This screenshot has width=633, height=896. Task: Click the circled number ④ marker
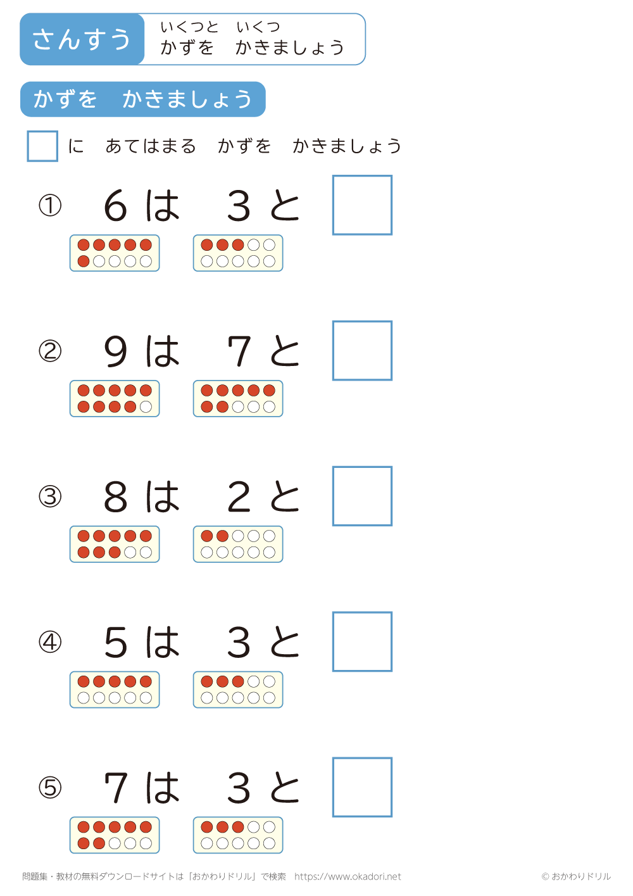click(50, 642)
